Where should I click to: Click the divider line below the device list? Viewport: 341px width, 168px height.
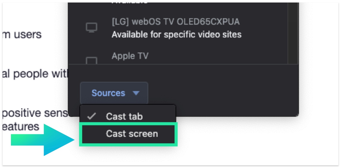(x=183, y=64)
